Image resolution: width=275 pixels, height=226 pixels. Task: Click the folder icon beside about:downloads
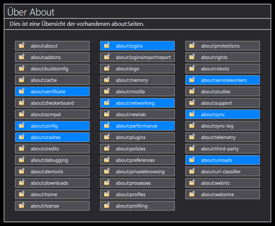tap(22, 182)
